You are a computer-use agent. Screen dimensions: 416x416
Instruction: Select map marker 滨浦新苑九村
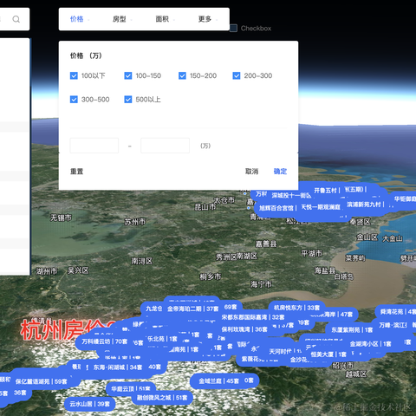[x=366, y=205]
